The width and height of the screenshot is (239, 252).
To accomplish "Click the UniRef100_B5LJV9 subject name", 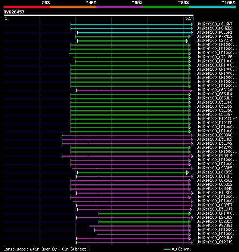I will [x=214, y=144].
